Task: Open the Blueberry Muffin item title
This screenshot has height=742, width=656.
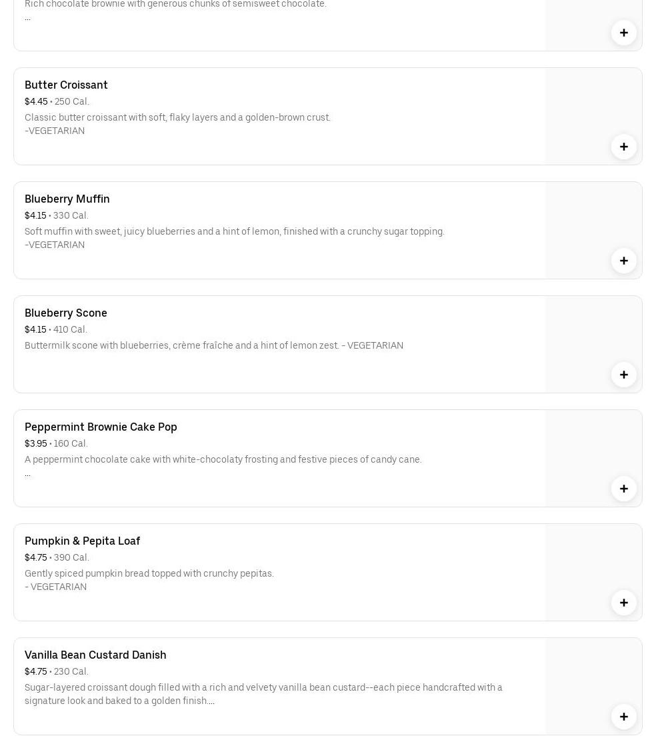Action: tap(67, 199)
